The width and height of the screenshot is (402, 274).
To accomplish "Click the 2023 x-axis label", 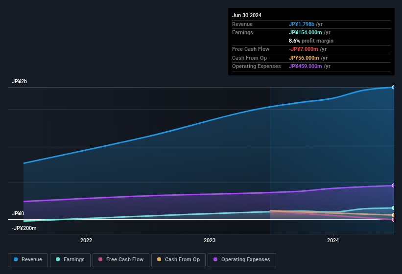I will (210, 240).
